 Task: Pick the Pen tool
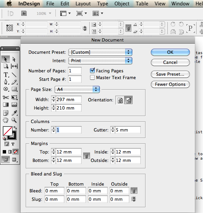tap(6, 82)
